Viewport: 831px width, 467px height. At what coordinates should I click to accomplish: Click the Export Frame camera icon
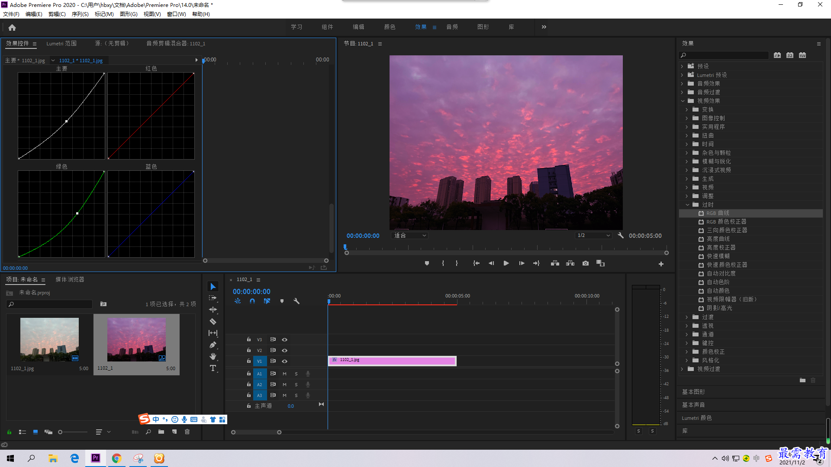(586, 263)
